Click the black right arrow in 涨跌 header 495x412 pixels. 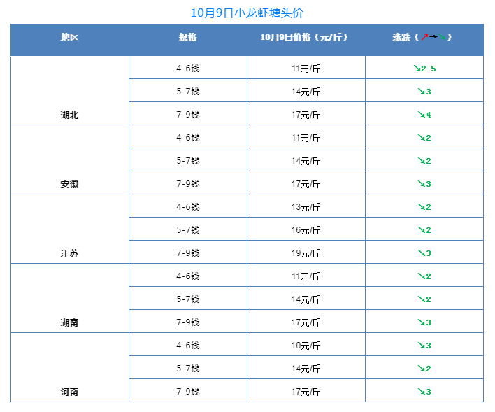click(433, 37)
